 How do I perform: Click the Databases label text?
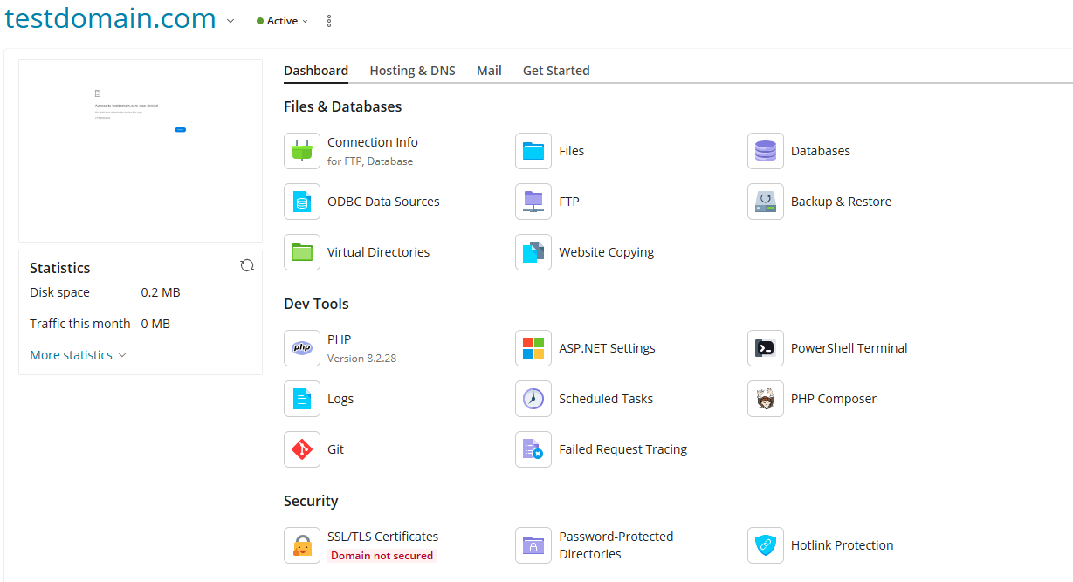[x=821, y=151]
